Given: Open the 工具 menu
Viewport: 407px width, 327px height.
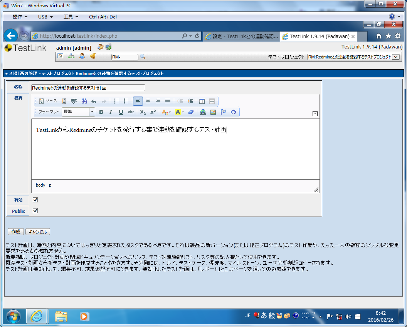Looking at the screenshot, I should coord(71,17).
